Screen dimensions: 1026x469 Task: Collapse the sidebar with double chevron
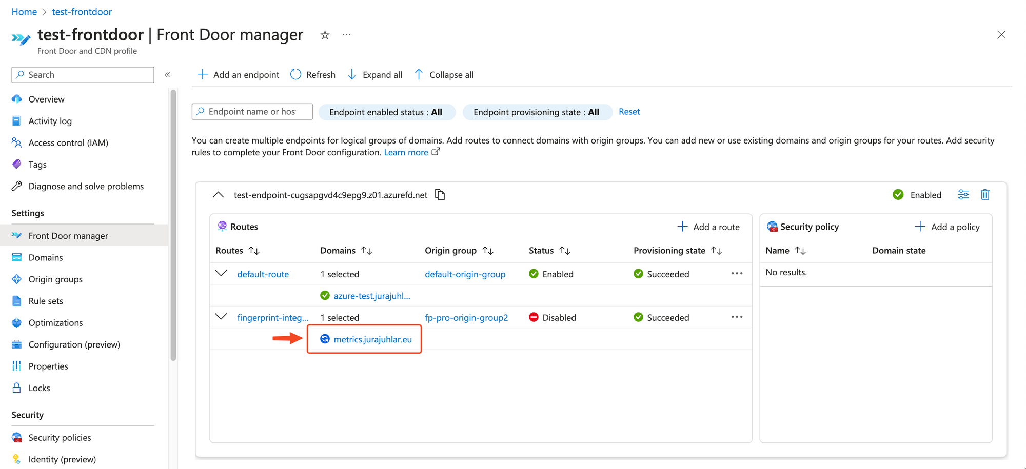point(167,75)
